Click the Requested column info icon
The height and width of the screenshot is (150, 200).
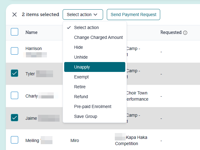(x=185, y=33)
